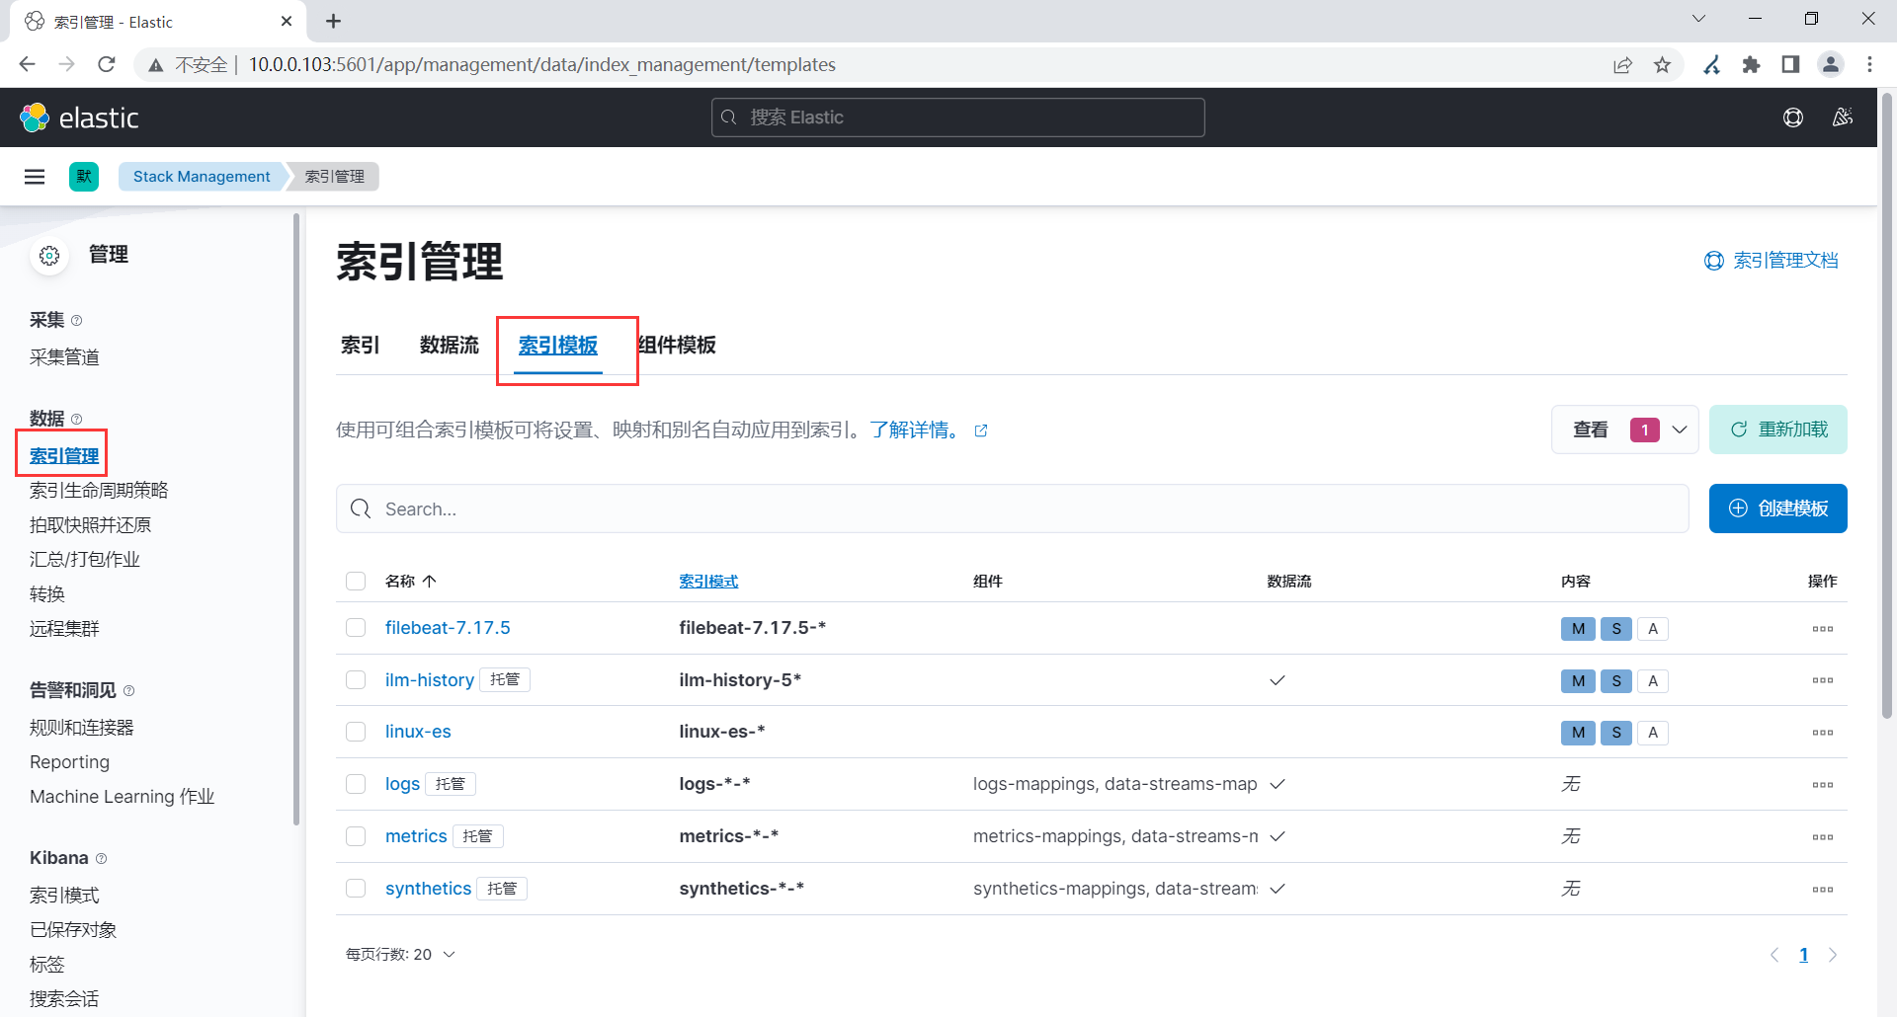Open the 每页行数: 20 rows selector

click(400, 955)
